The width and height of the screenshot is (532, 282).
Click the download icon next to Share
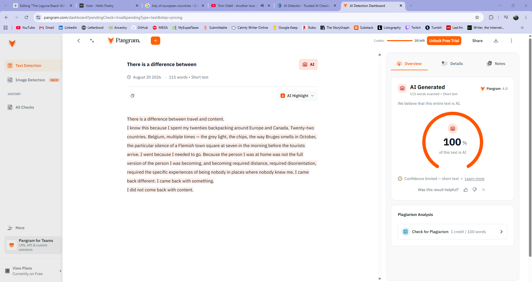coord(496,41)
